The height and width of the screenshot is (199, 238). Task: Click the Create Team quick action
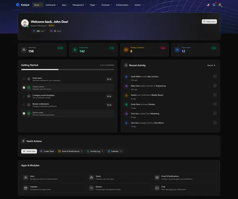click(x=47, y=151)
